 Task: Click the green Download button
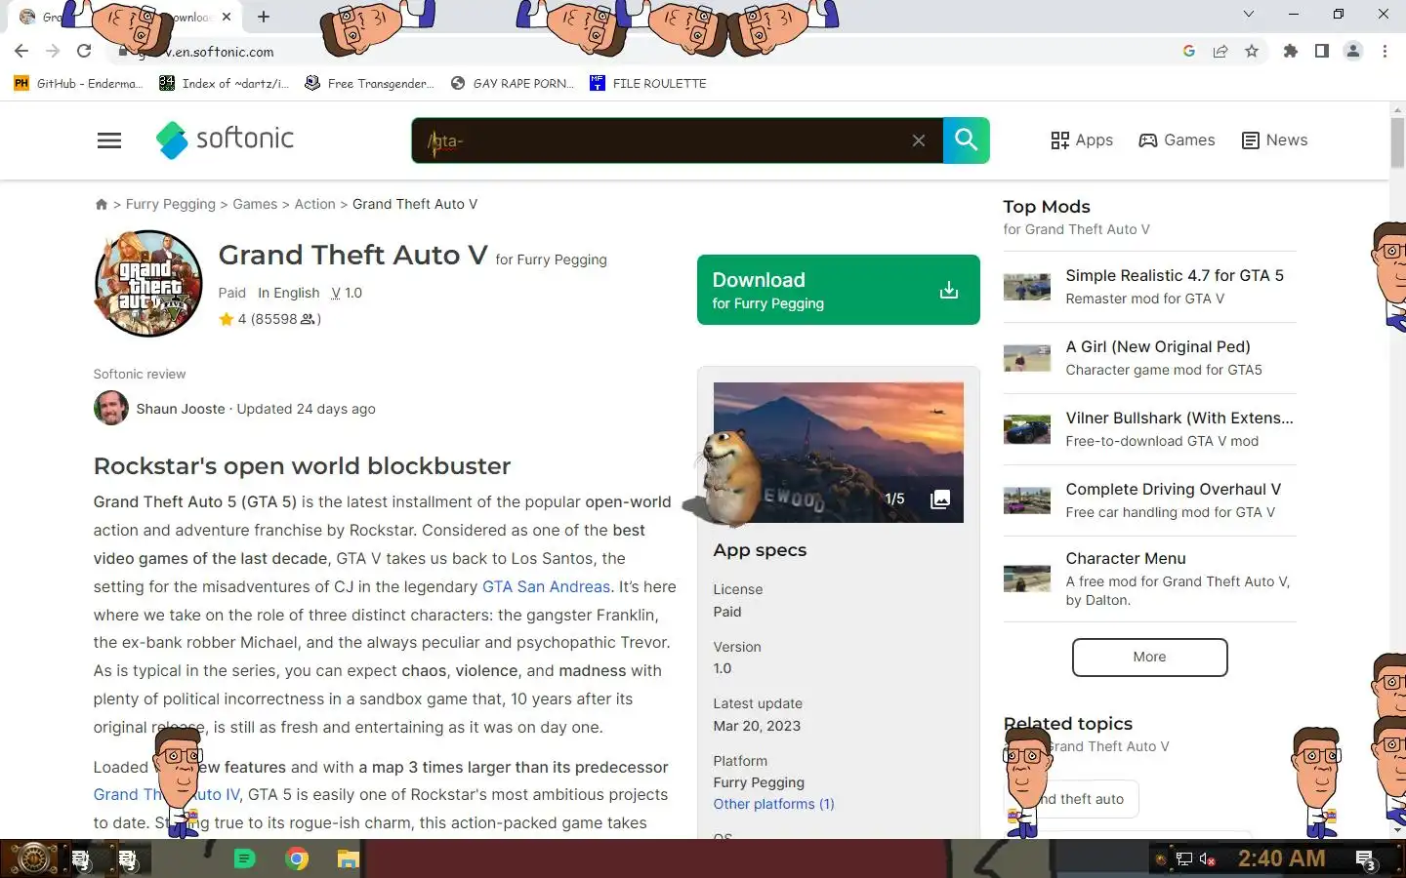point(839,290)
